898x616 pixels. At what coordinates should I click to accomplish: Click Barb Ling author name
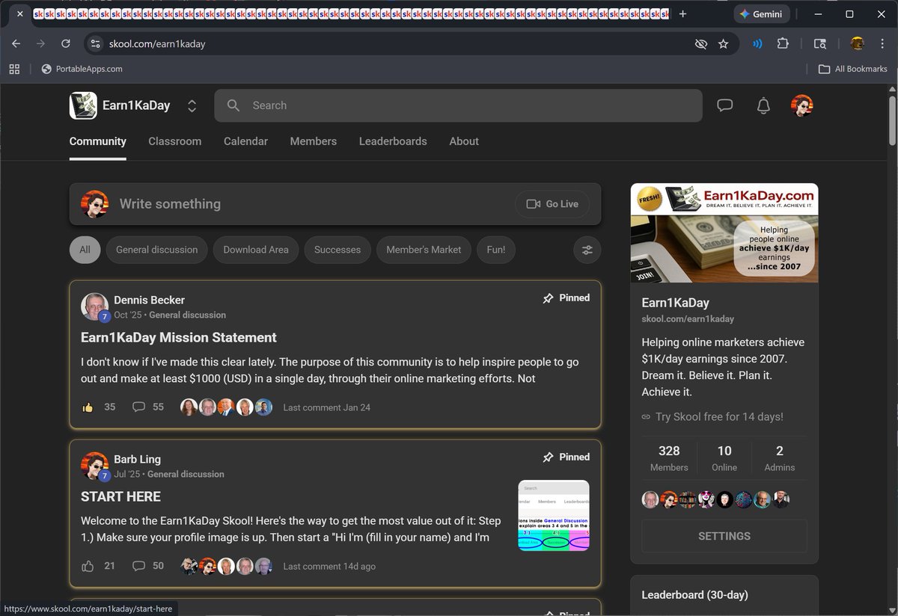(137, 459)
